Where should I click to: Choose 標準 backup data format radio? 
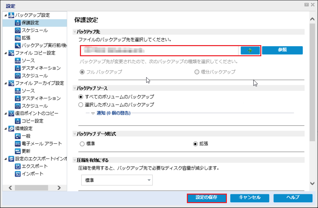click(82, 144)
